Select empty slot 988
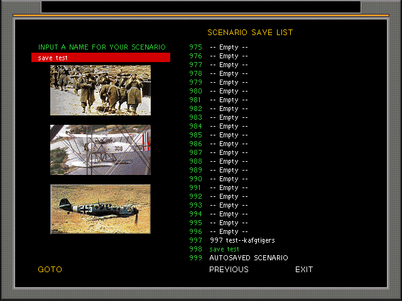 point(229,161)
